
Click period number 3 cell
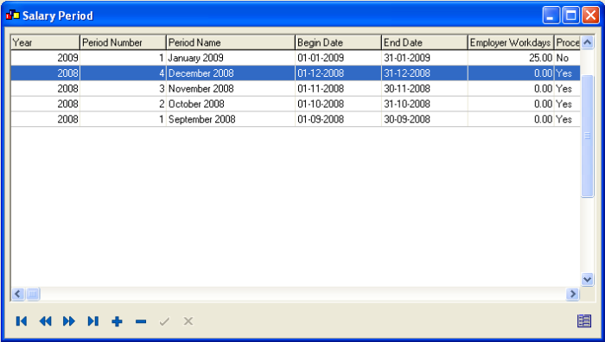[123, 89]
